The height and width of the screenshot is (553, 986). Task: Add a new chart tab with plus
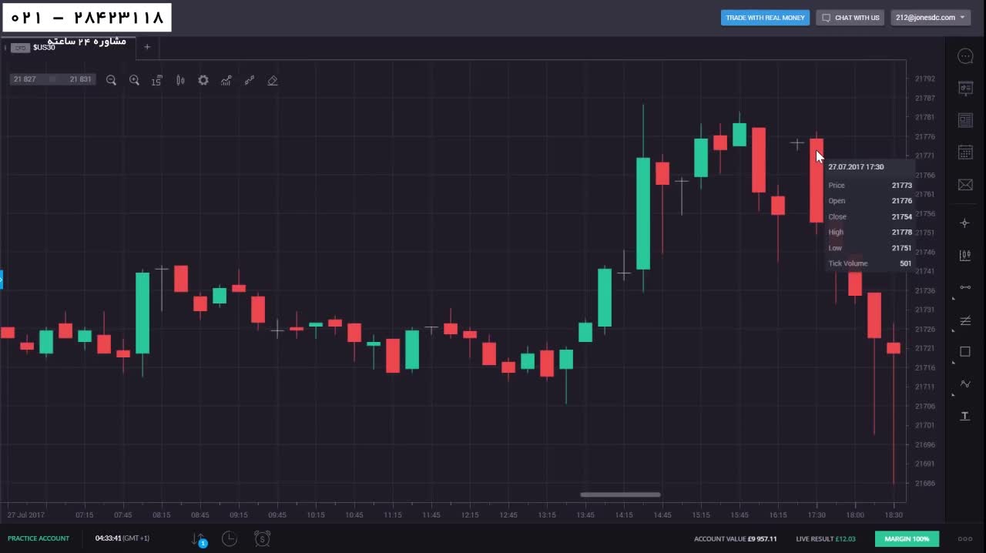point(147,47)
